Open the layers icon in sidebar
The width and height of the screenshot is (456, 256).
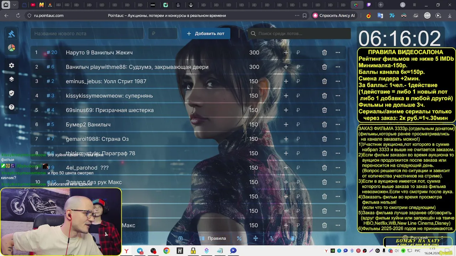click(11, 79)
